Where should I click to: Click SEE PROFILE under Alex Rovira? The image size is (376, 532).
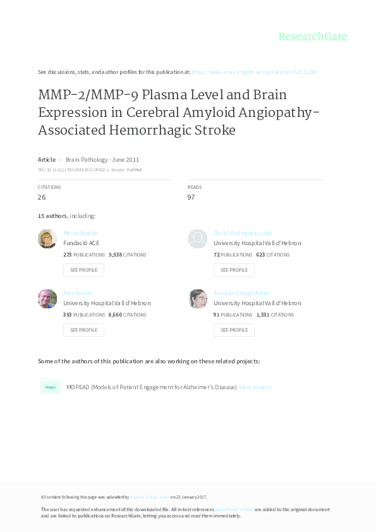click(x=83, y=330)
